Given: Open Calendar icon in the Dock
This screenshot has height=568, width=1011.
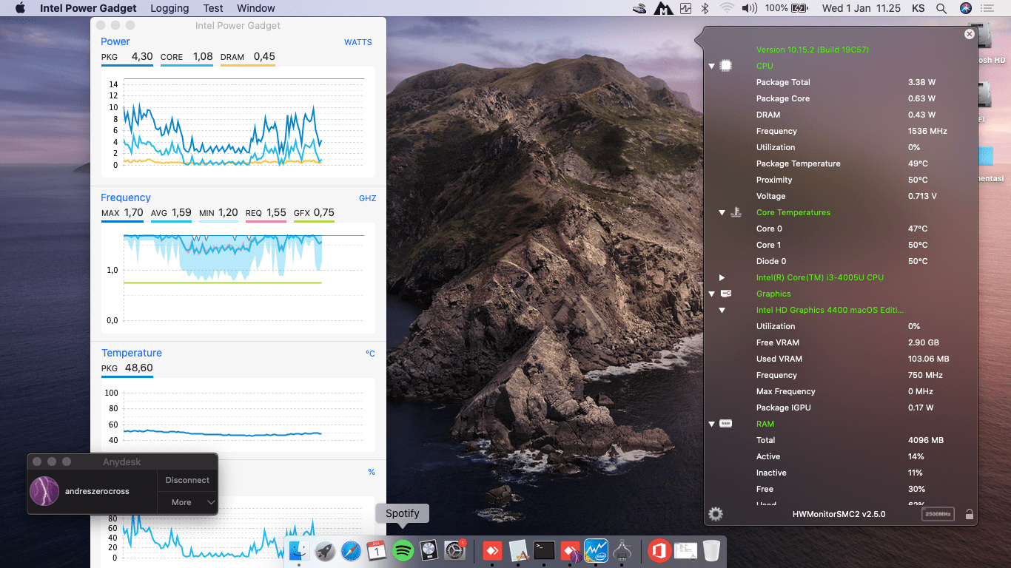Looking at the screenshot, I should tap(377, 550).
